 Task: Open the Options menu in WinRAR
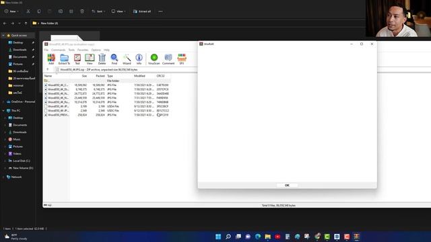tap(96, 50)
